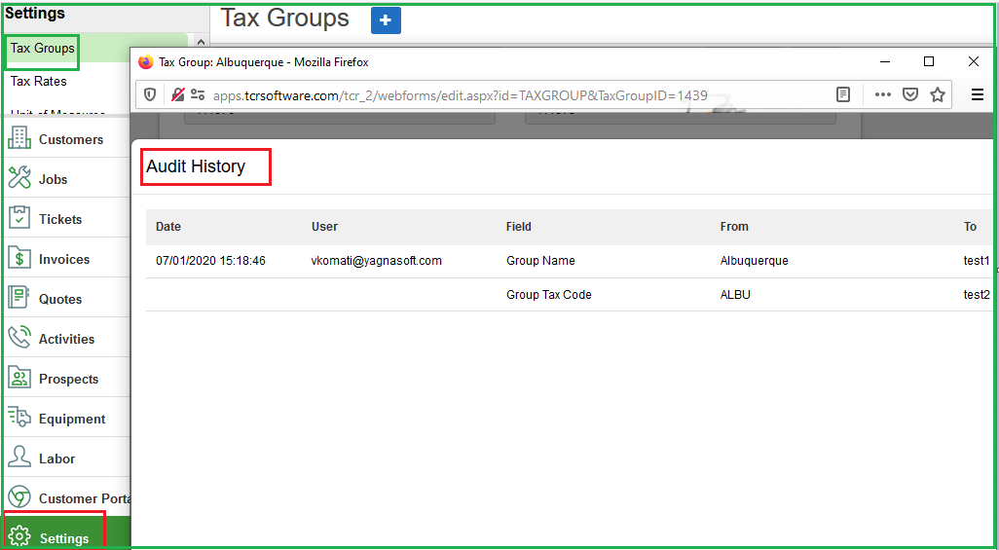Open the Firefox hamburger menu
999x550 pixels.
(x=978, y=95)
